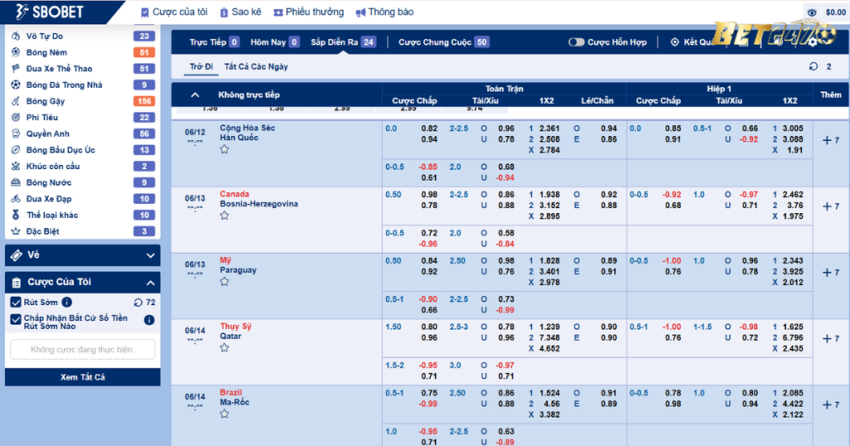Expand more markets for Cộng Hòa Séc match
The width and height of the screenshot is (850, 446).
point(830,140)
